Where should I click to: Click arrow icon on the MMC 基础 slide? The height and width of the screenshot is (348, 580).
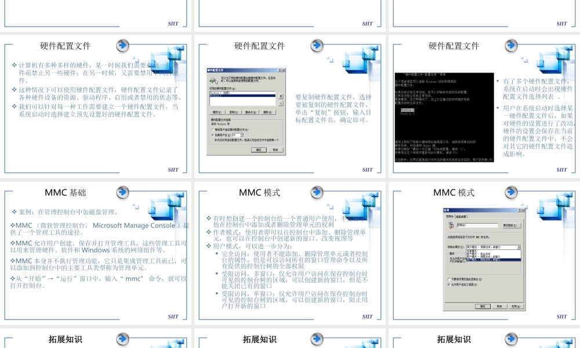122,193
